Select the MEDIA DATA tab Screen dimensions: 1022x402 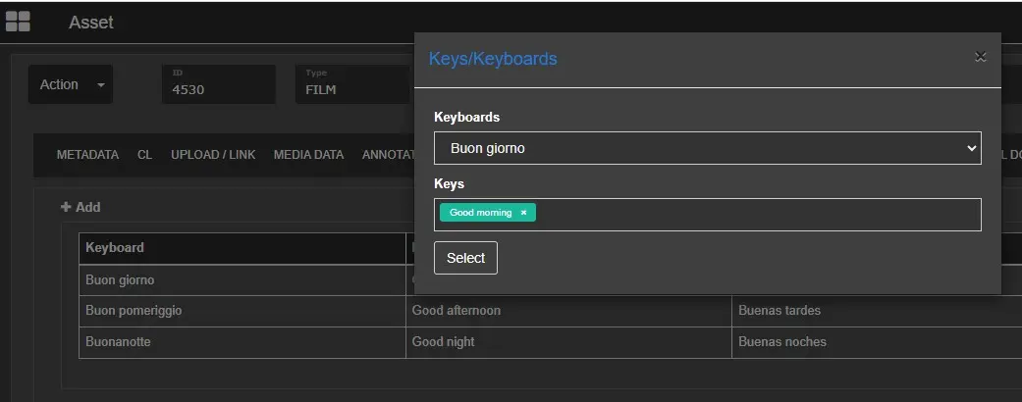308,155
